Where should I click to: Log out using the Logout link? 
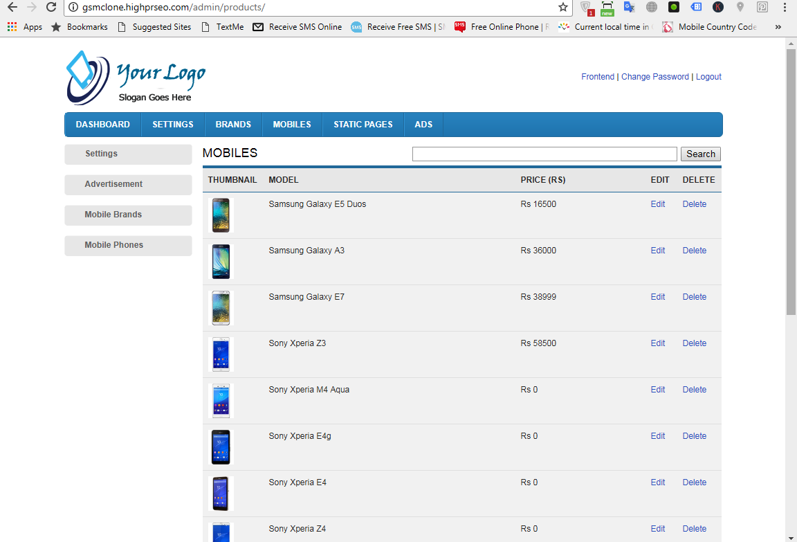point(708,77)
